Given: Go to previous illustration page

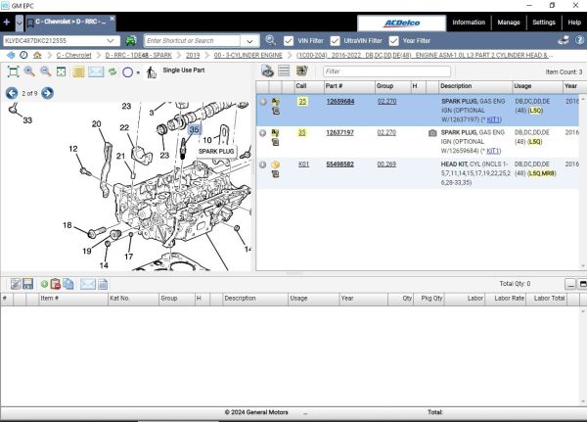Looking at the screenshot, I should click(12, 93).
